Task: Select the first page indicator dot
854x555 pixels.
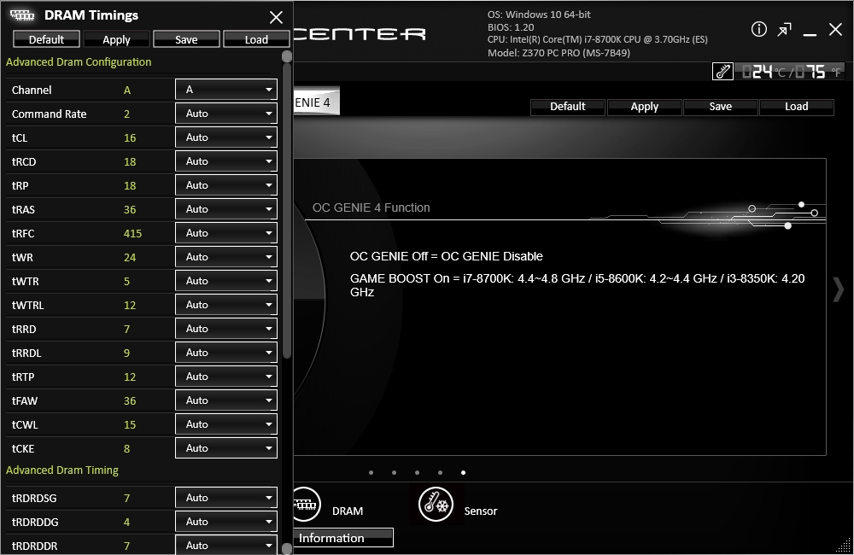Action: (x=371, y=473)
